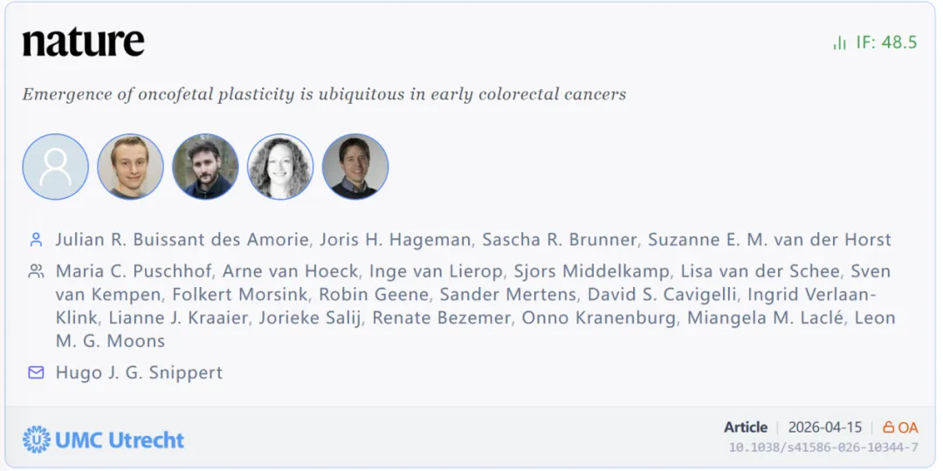Click the nature journal logo
The width and height of the screenshot is (943, 471).
click(x=83, y=43)
